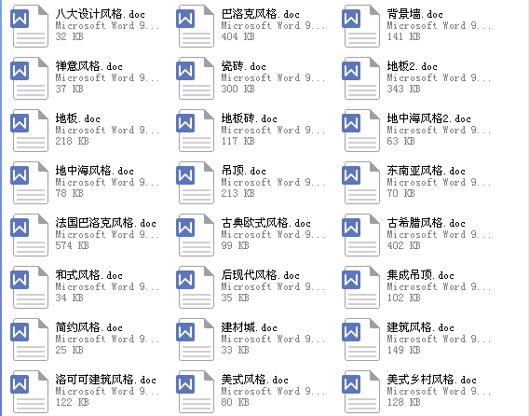The width and height of the screenshot is (529, 416).
Task: Click the 吊顶.doc Word icon
Action: pos(196,183)
